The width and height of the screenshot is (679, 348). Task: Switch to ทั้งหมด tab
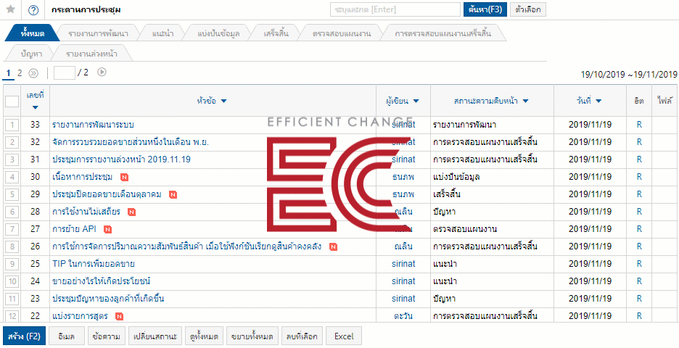(33, 33)
